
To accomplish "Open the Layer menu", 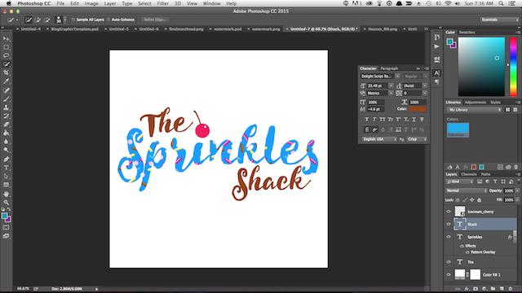I will tap(110, 3).
